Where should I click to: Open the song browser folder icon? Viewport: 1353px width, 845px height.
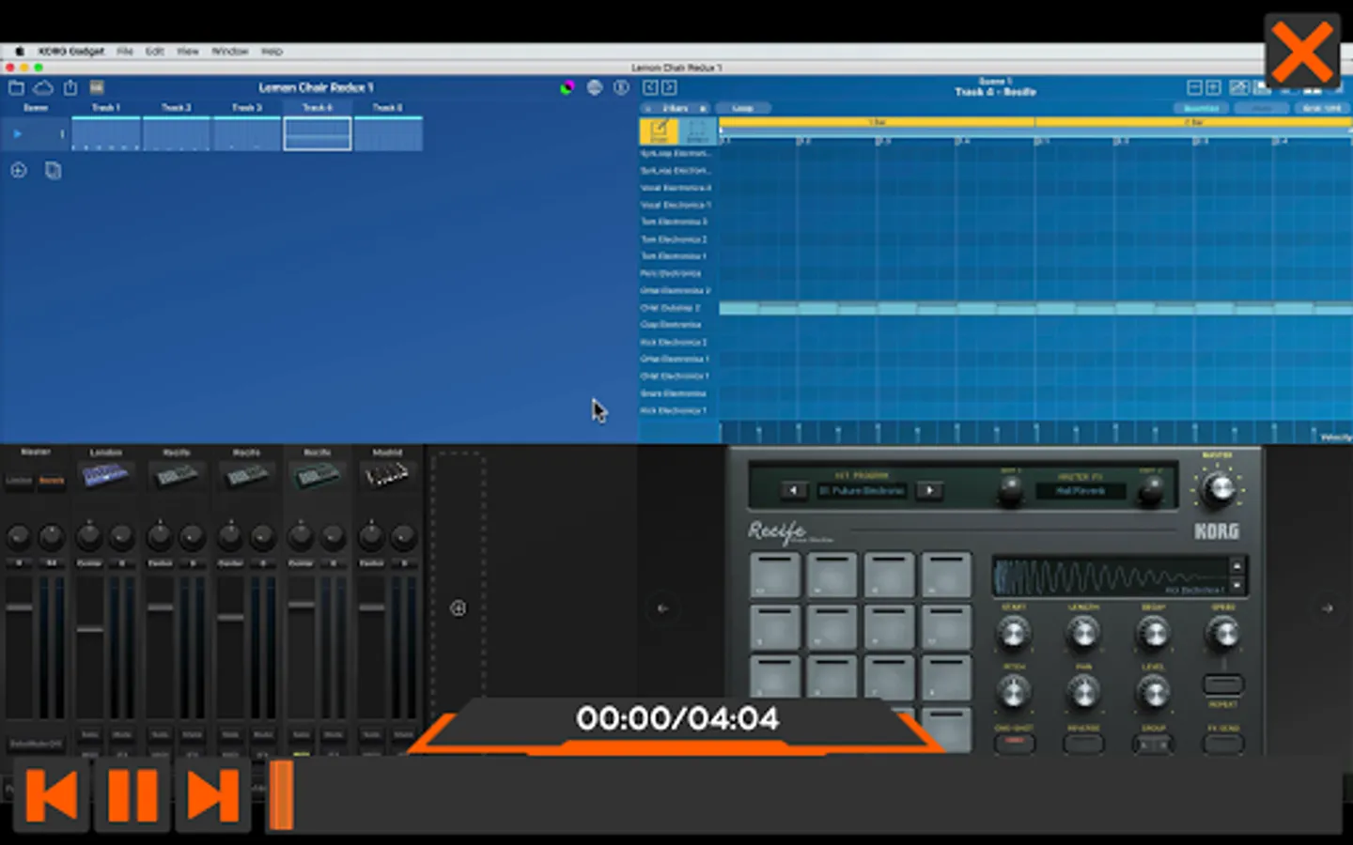pyautogui.click(x=16, y=87)
